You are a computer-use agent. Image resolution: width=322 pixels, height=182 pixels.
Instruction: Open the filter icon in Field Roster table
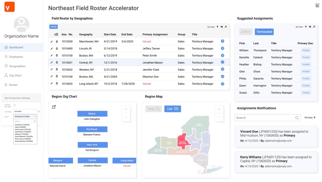(217, 27)
